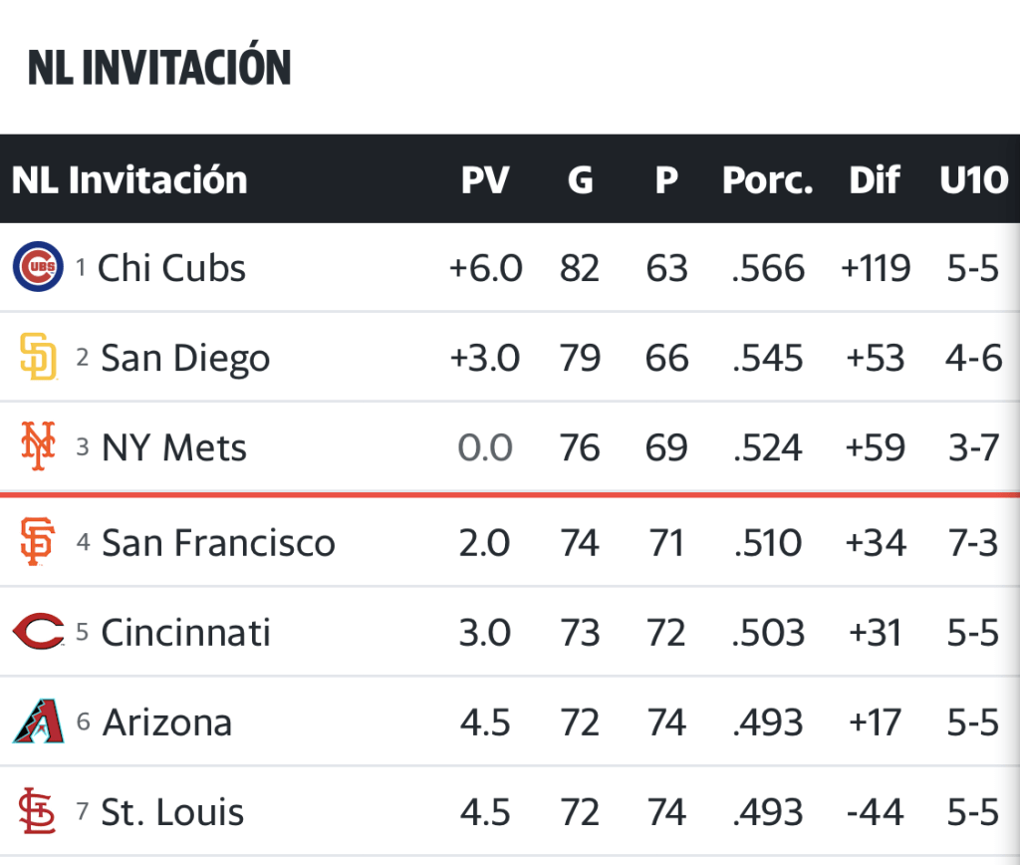Open the San Diego team link

pos(185,358)
